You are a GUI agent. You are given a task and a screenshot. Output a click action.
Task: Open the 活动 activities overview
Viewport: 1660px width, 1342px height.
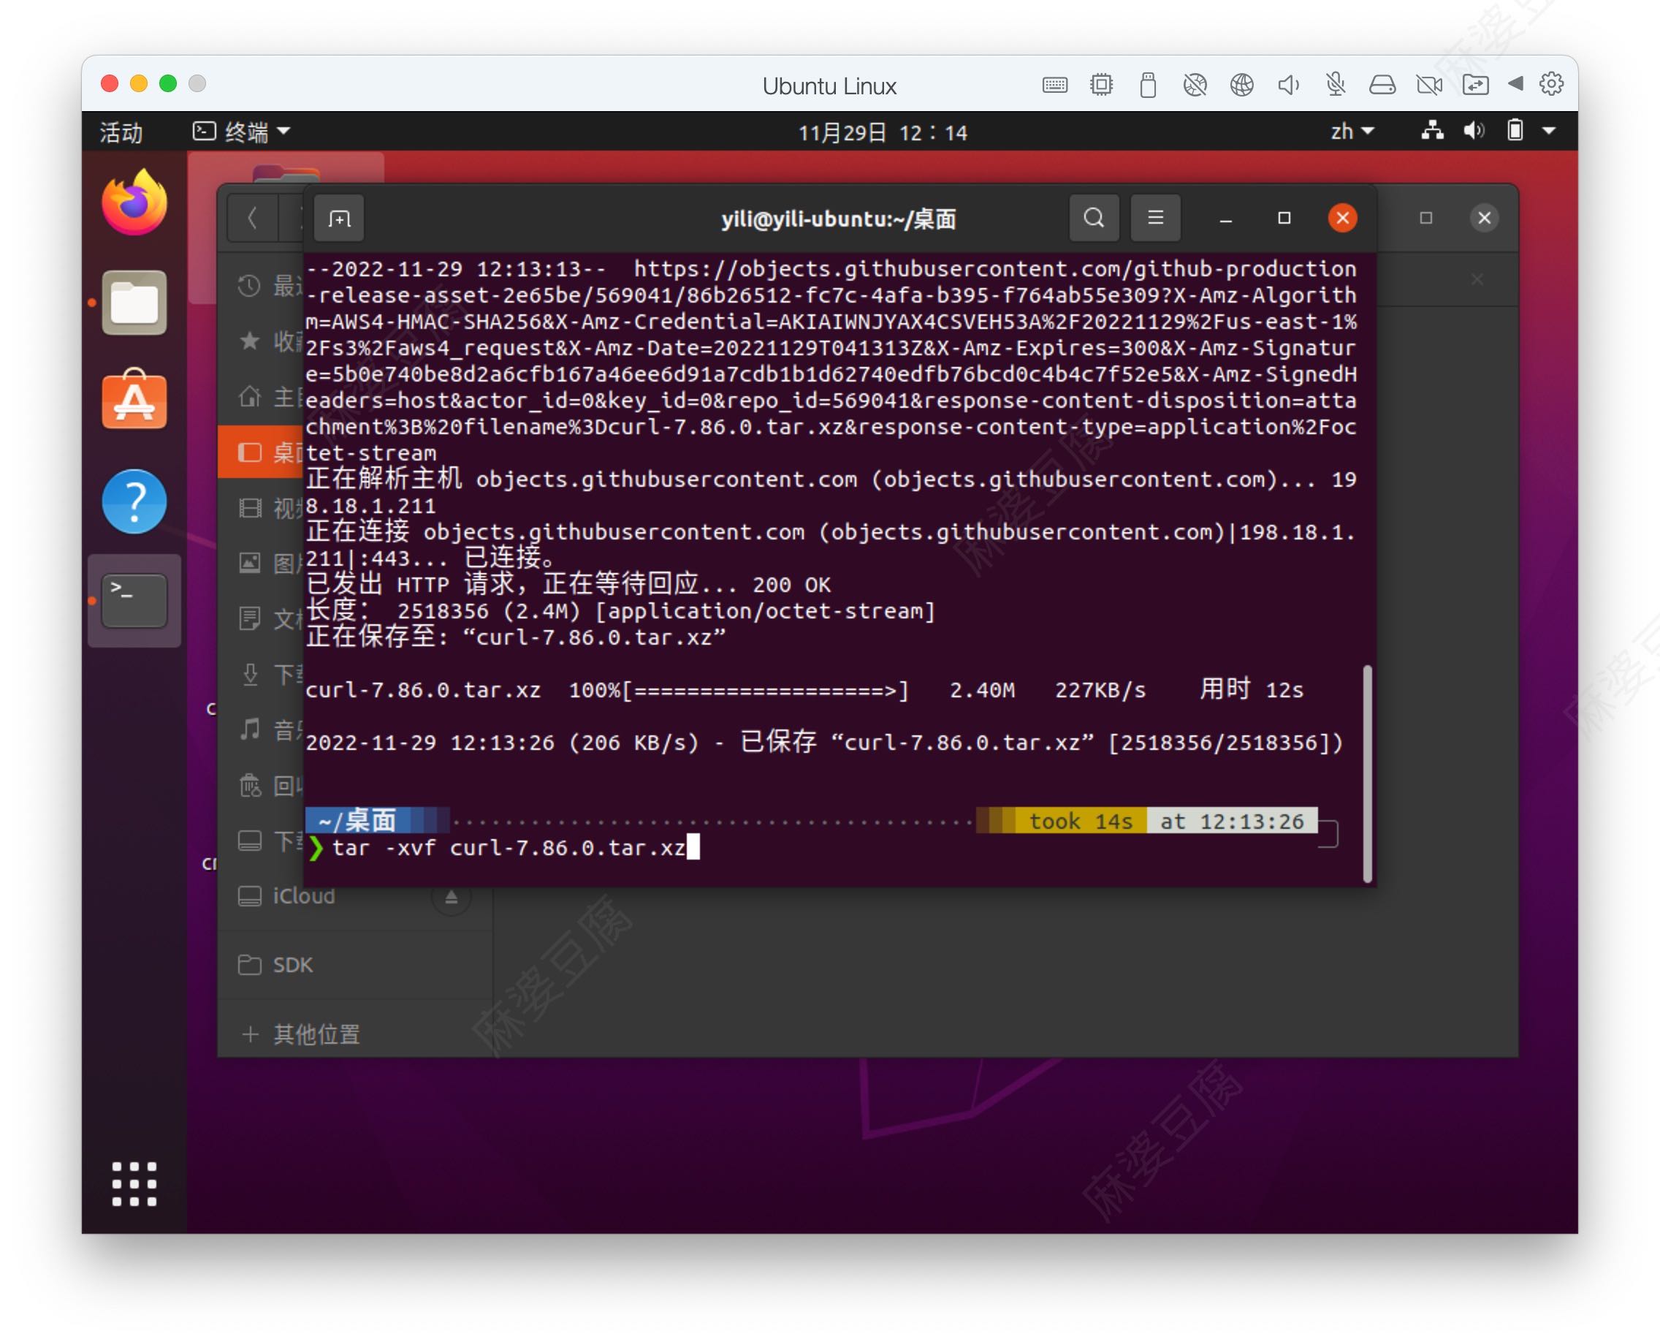click(x=121, y=132)
